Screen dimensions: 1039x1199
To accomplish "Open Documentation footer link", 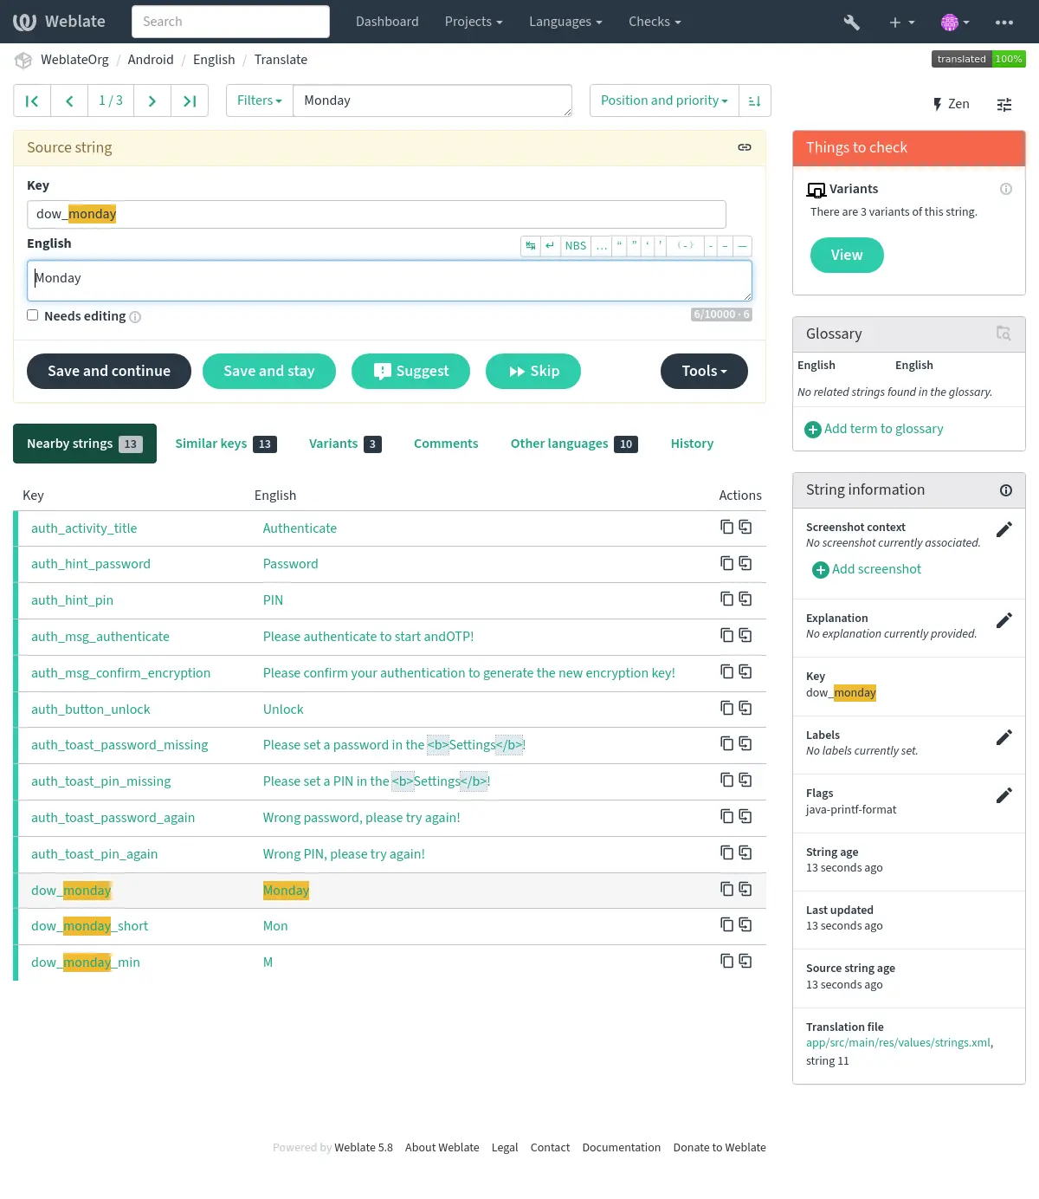I will (x=622, y=1148).
